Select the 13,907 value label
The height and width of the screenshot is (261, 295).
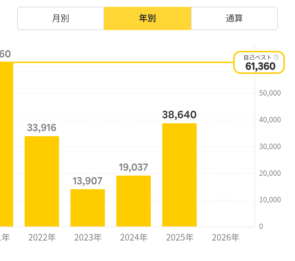click(88, 181)
